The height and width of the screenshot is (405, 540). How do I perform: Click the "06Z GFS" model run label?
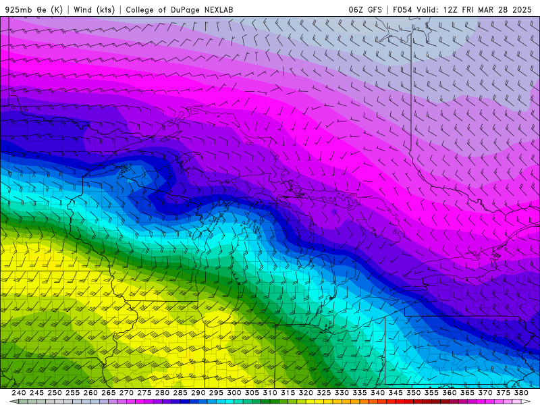365,9
